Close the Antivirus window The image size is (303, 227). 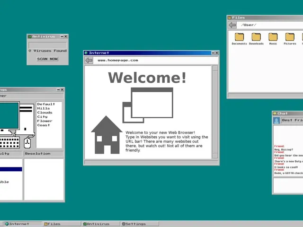(x=66, y=36)
